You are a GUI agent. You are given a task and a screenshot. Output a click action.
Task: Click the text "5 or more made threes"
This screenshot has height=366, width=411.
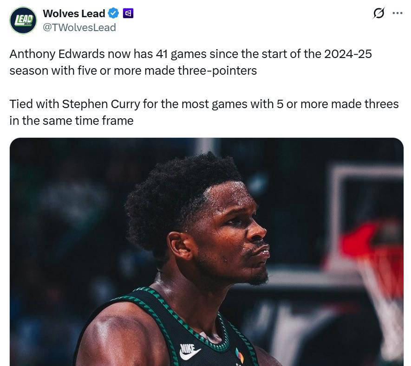(338, 104)
